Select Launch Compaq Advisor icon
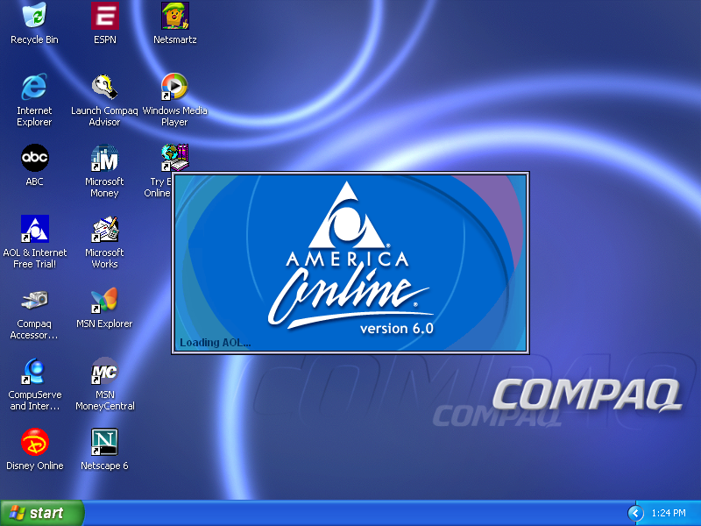Image resolution: width=701 pixels, height=526 pixels. (x=104, y=86)
